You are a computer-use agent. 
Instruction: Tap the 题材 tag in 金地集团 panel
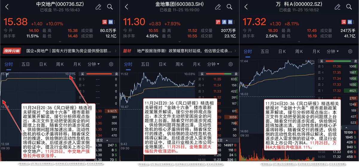pyautogui.click(x=127, y=51)
